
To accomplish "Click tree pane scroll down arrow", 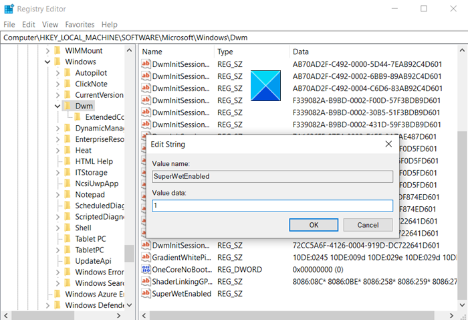I will click(129, 305).
